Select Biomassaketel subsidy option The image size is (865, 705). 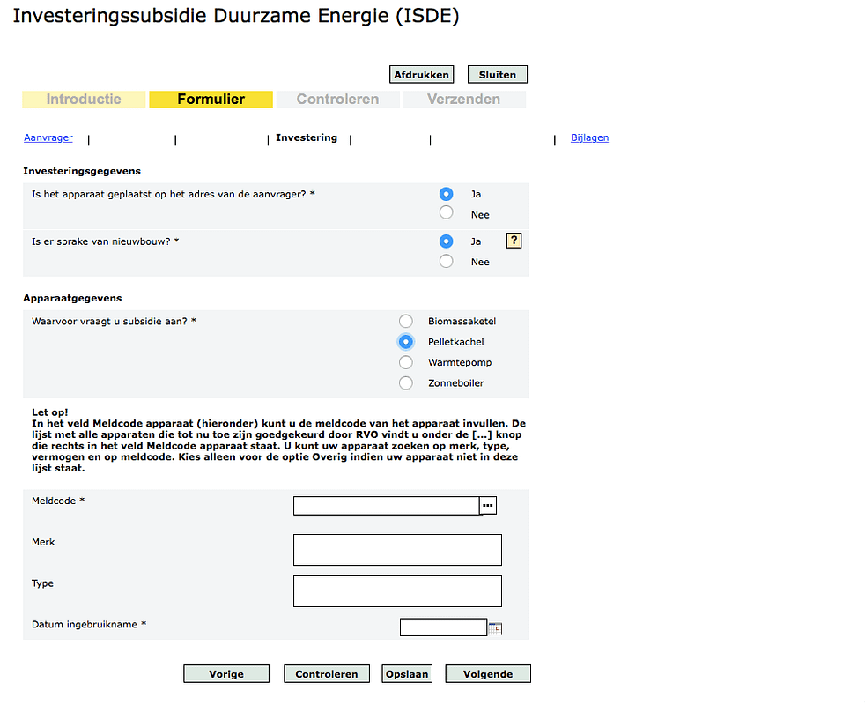[406, 322]
